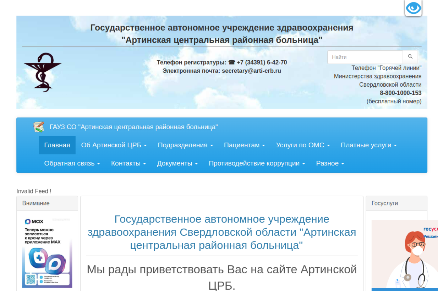Screen dimensions: 438x291
Task: Toggle the visually impaired eye icon
Action: tap(413, 8)
